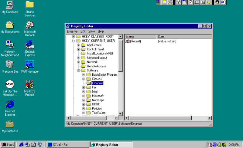
Task: Click the Name column header
Action: pos(141,37)
